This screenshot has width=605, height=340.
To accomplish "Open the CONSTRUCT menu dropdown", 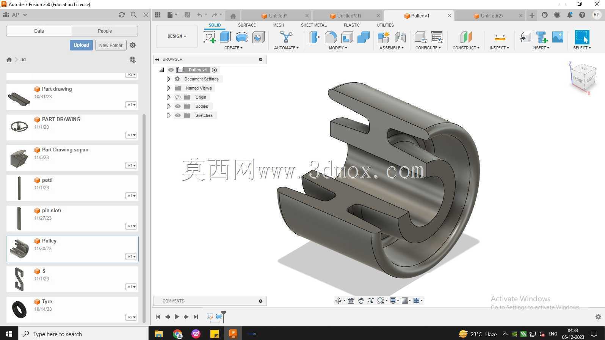I will pyautogui.click(x=466, y=48).
